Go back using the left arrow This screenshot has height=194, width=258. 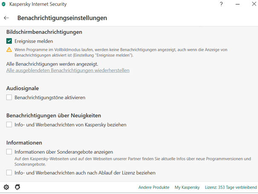point(6,18)
